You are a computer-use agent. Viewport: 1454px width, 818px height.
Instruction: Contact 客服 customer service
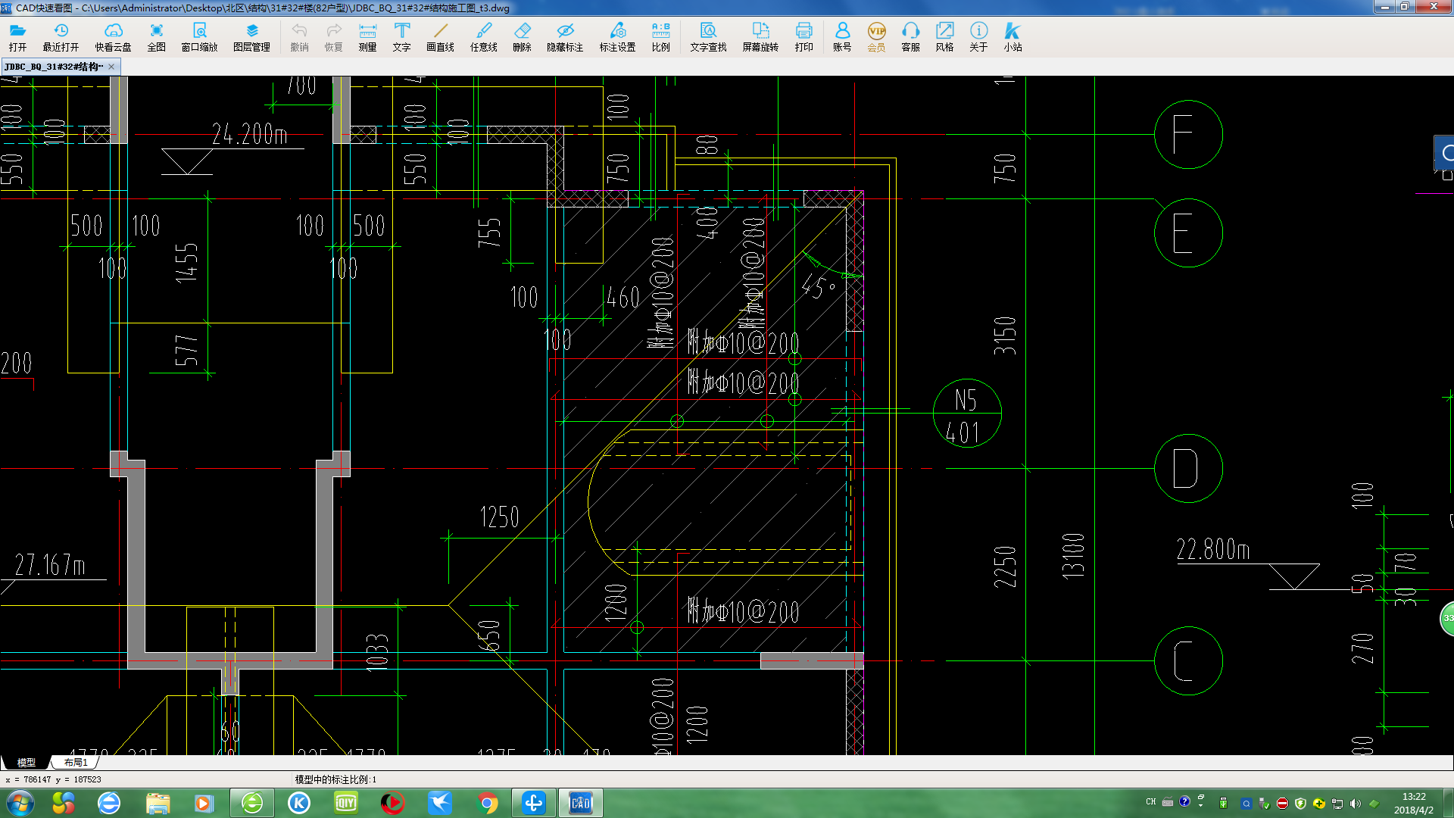(910, 36)
